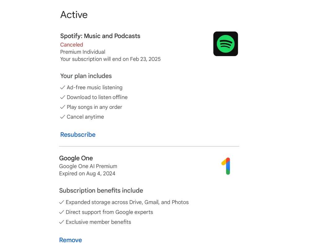Select the red Canceled status label
310x248 pixels.
[72, 45]
